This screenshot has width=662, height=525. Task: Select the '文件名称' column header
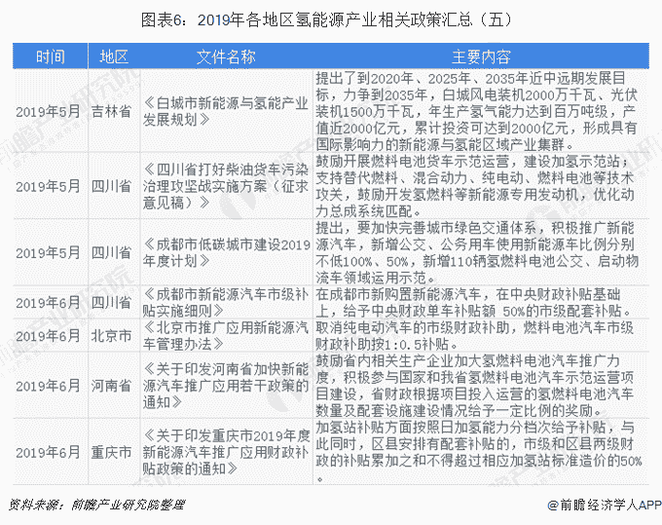[x=226, y=56]
